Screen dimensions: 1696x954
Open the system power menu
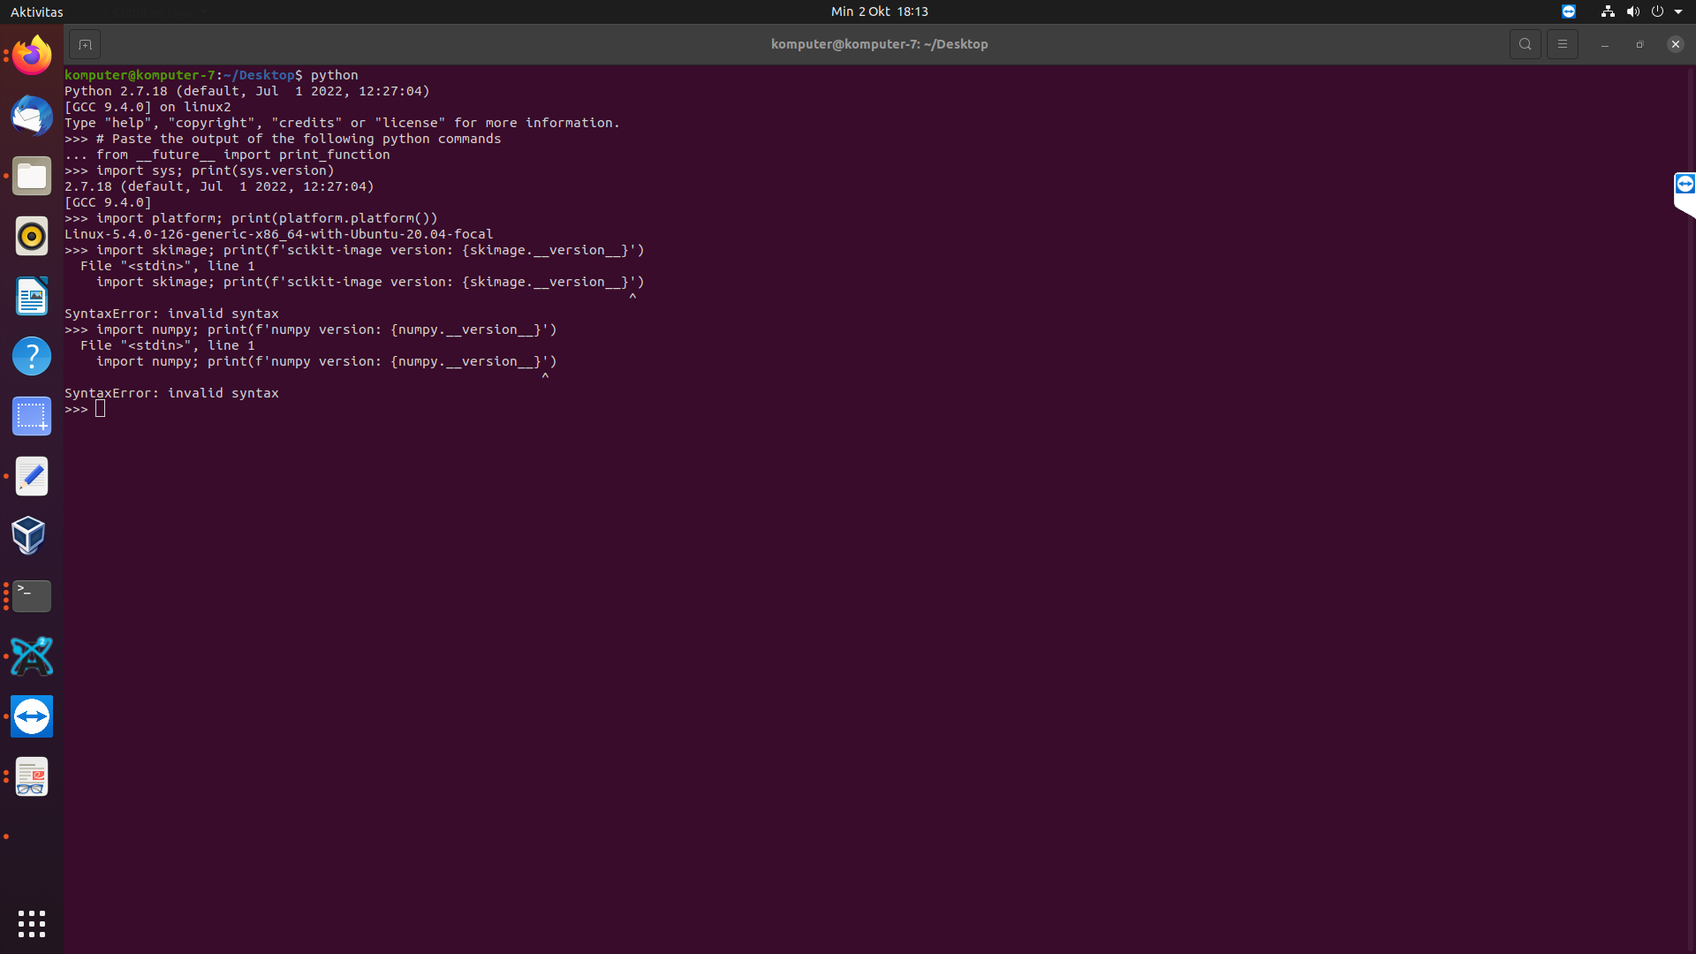[x=1659, y=11]
